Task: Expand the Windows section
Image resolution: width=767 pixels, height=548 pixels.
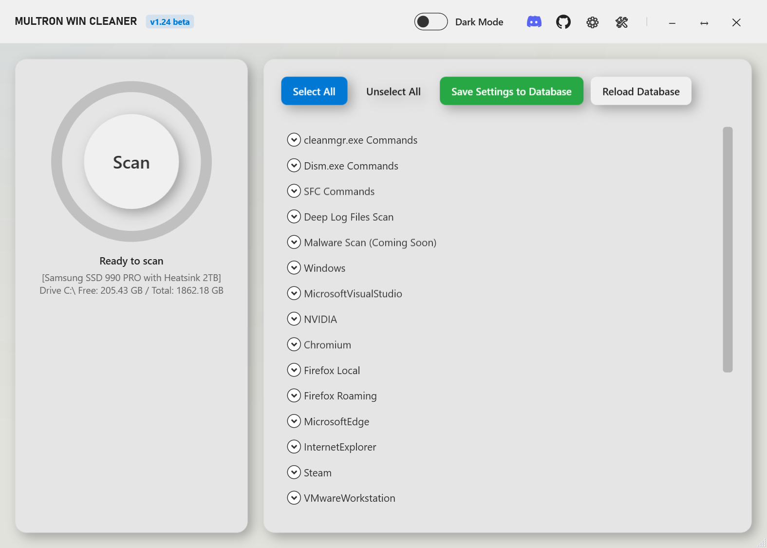Action: tap(294, 268)
